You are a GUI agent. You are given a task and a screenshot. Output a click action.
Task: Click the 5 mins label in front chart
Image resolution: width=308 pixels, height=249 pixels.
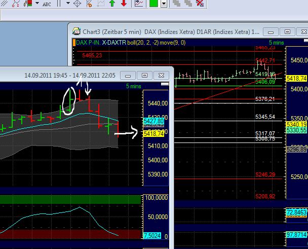(x=133, y=86)
